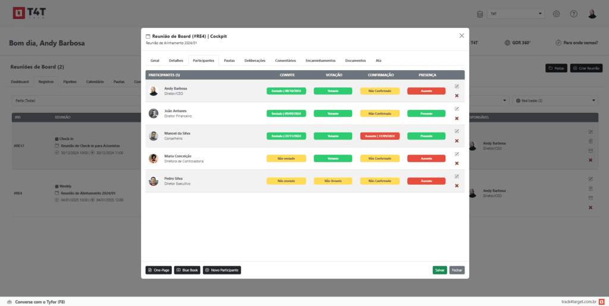Image resolution: width=609 pixels, height=306 pixels.
Task: Click Maria Conceição's Não enviado invite badge
Action: 286,159
